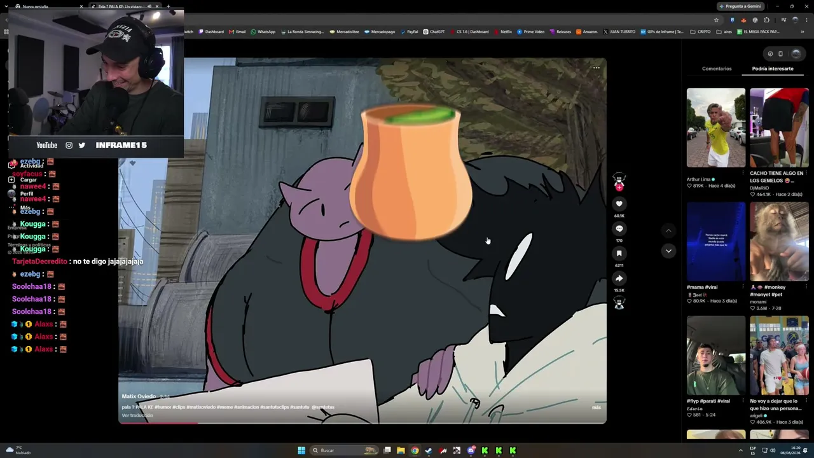
Task: Open the Chrome profile avatar
Action: [x=795, y=20]
